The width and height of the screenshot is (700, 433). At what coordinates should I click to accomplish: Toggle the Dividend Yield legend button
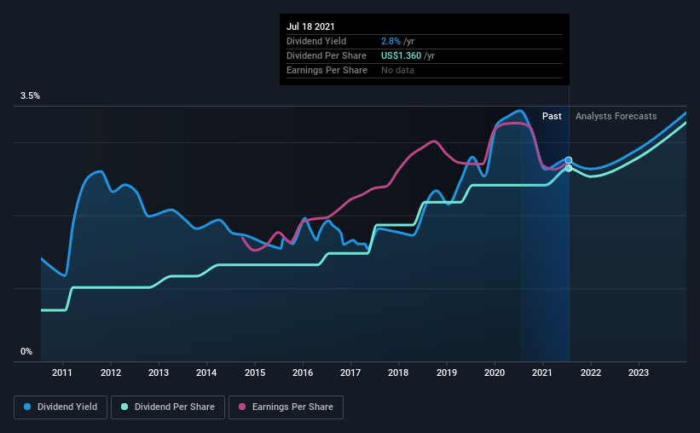61,407
